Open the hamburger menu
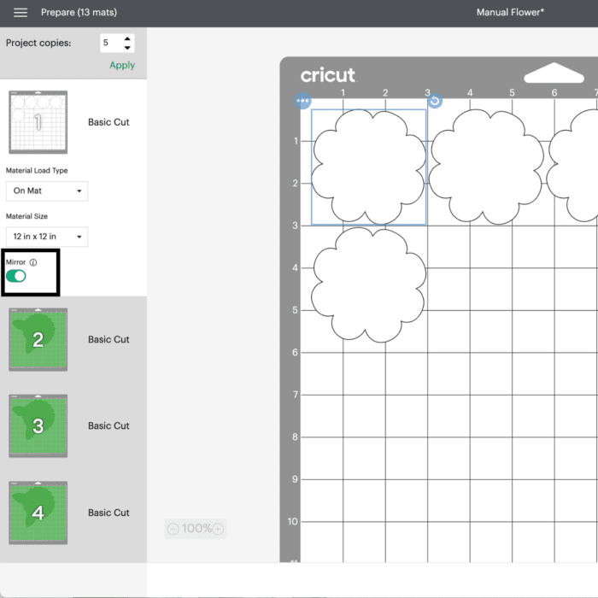 pos(21,13)
